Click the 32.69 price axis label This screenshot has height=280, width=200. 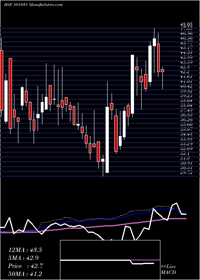pyautogui.click(x=186, y=149)
